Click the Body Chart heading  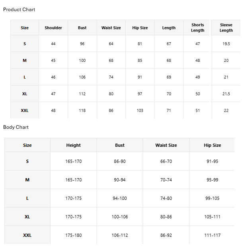click(x=16, y=127)
